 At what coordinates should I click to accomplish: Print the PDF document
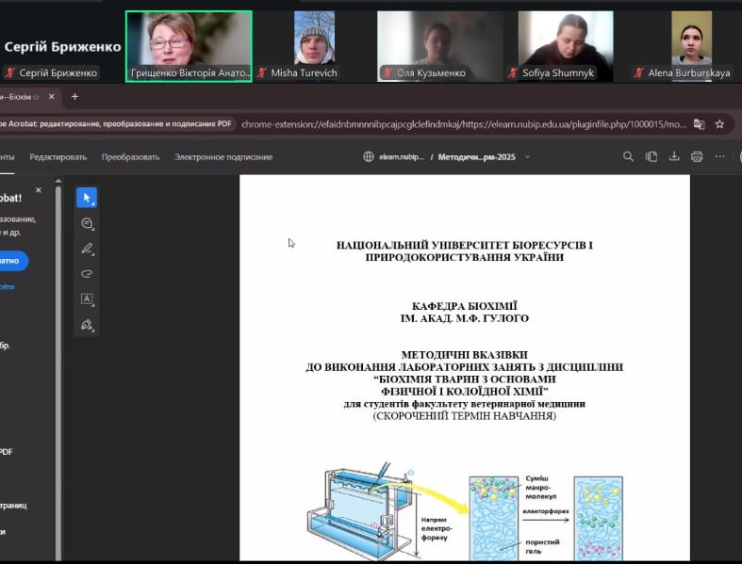point(697,157)
